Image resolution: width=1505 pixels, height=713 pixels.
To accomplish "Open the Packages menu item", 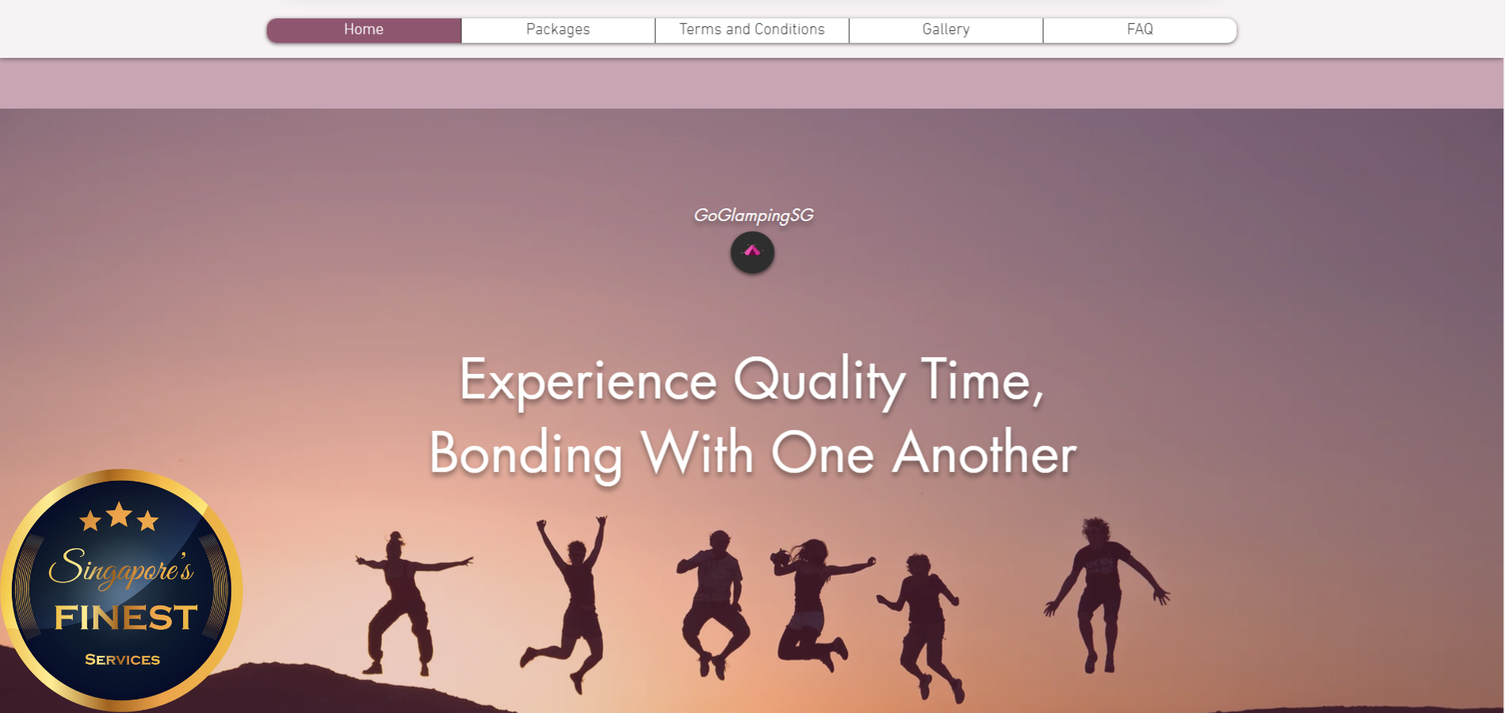I will (558, 30).
